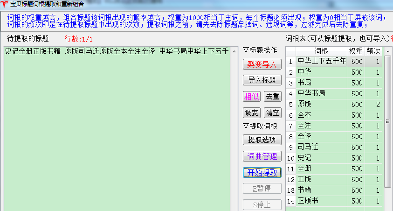Open 词典管理 dictionary manager
Viewport: 393px width, 211px height.
tap(262, 156)
